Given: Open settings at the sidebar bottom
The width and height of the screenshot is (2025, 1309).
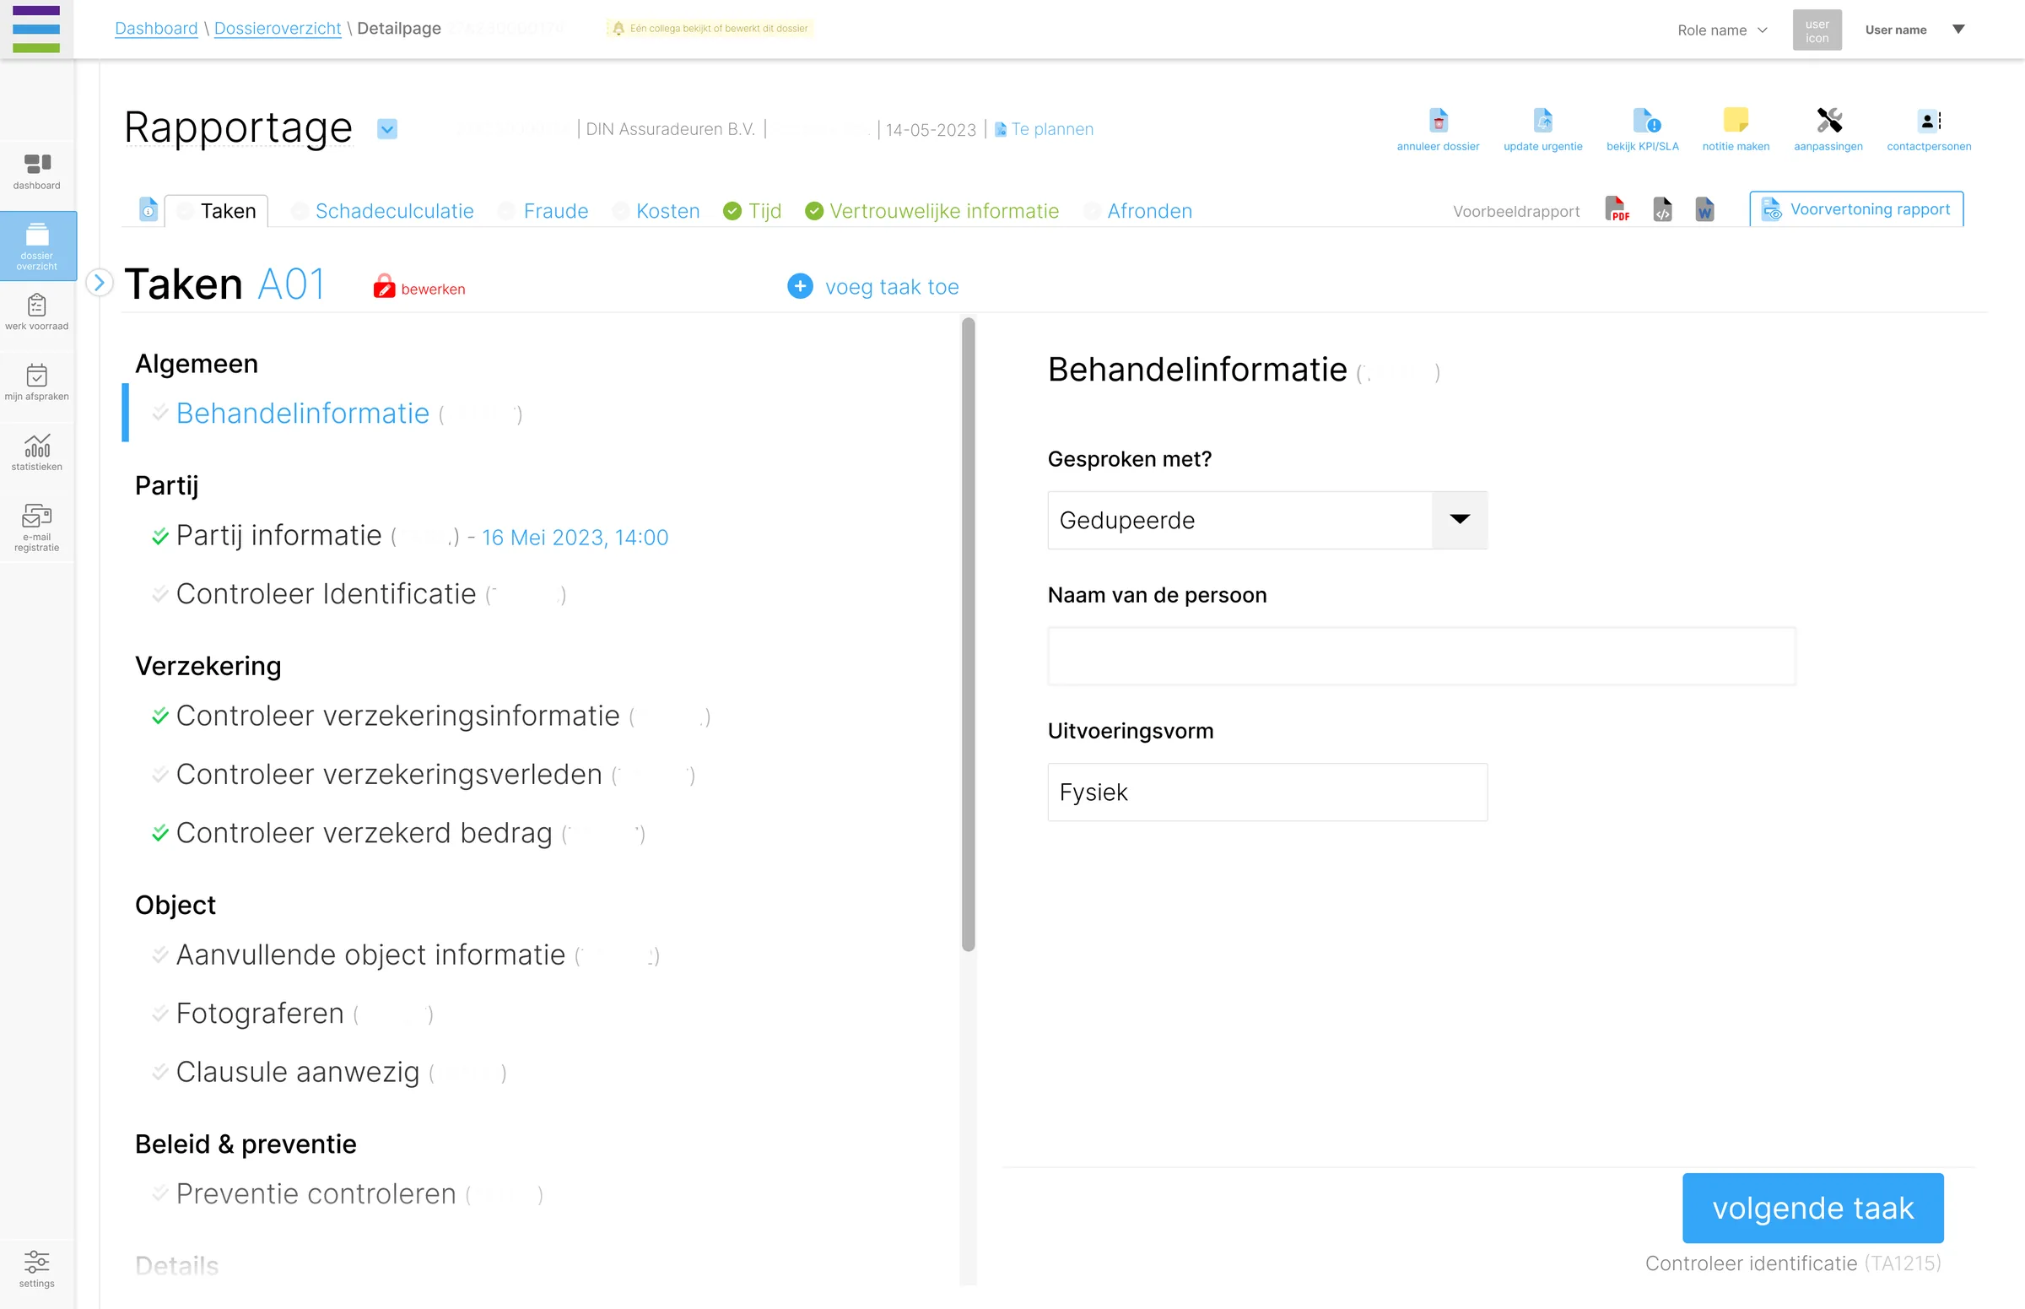Looking at the screenshot, I should point(36,1268).
